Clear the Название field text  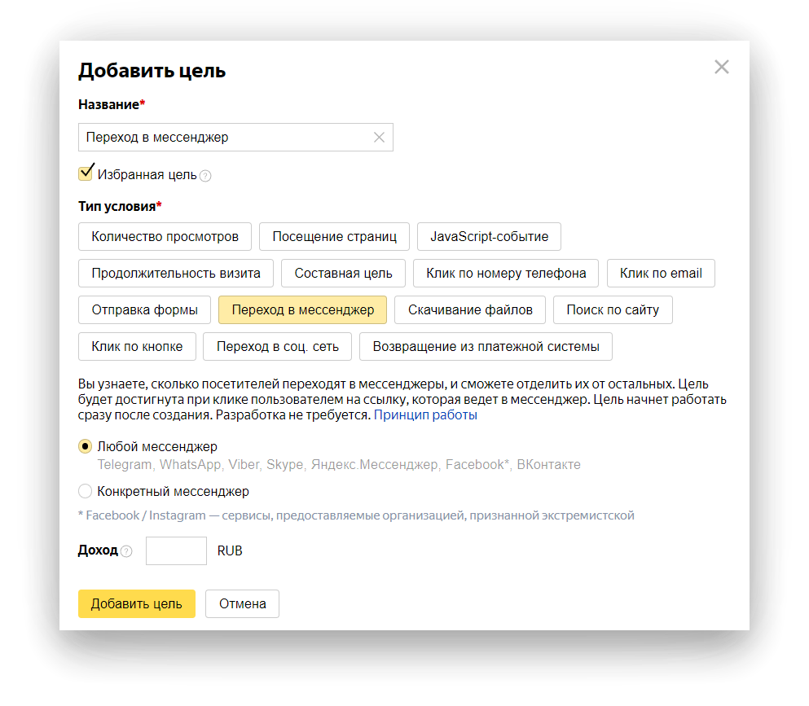(x=379, y=138)
